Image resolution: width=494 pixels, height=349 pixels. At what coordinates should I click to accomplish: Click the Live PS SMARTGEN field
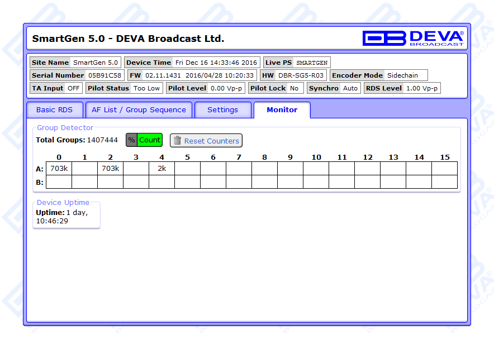pyautogui.click(x=311, y=63)
